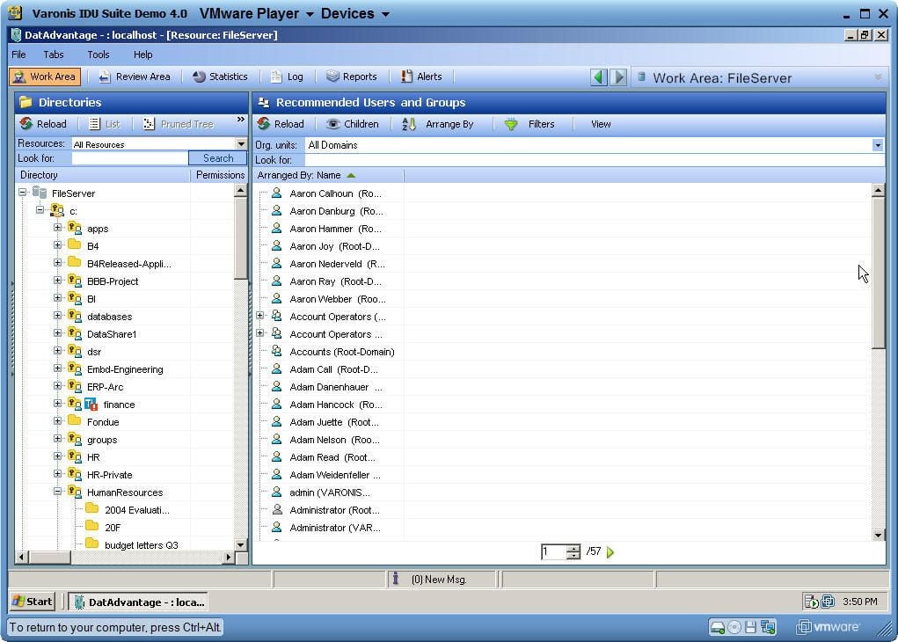Click Accounts (Root-Domain) group icon
The image size is (898, 642).
pos(277,351)
